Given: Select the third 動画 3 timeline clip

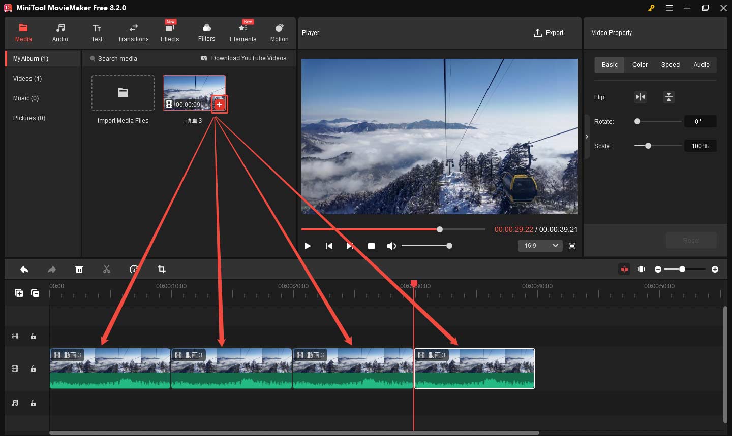Looking at the screenshot, I should click(x=353, y=368).
